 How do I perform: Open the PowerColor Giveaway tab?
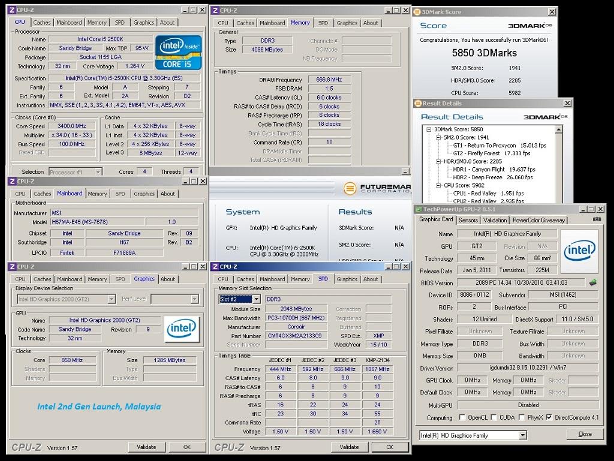point(539,220)
